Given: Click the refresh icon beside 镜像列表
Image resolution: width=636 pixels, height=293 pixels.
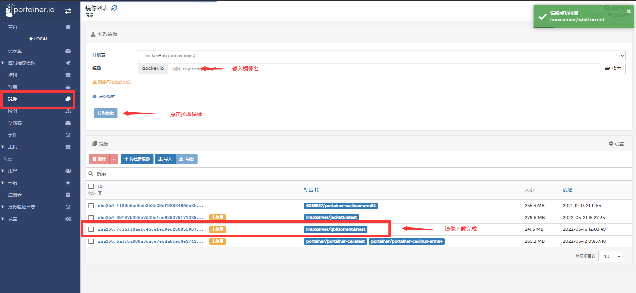Looking at the screenshot, I should pos(114,8).
